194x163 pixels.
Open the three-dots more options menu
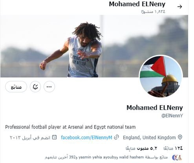tap(49, 87)
